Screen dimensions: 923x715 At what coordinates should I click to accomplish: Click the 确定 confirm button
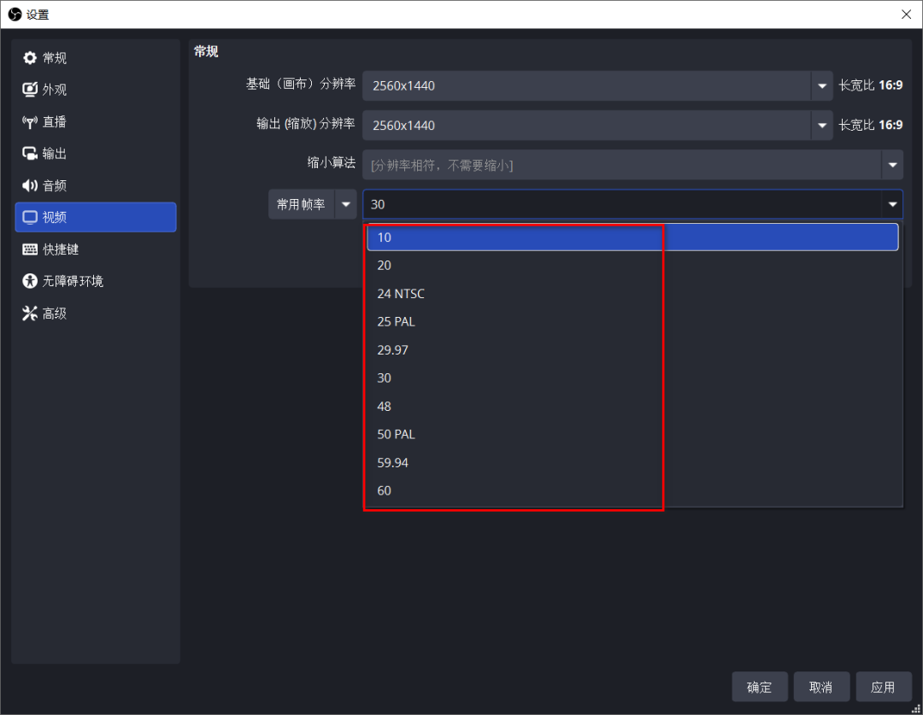(x=759, y=687)
